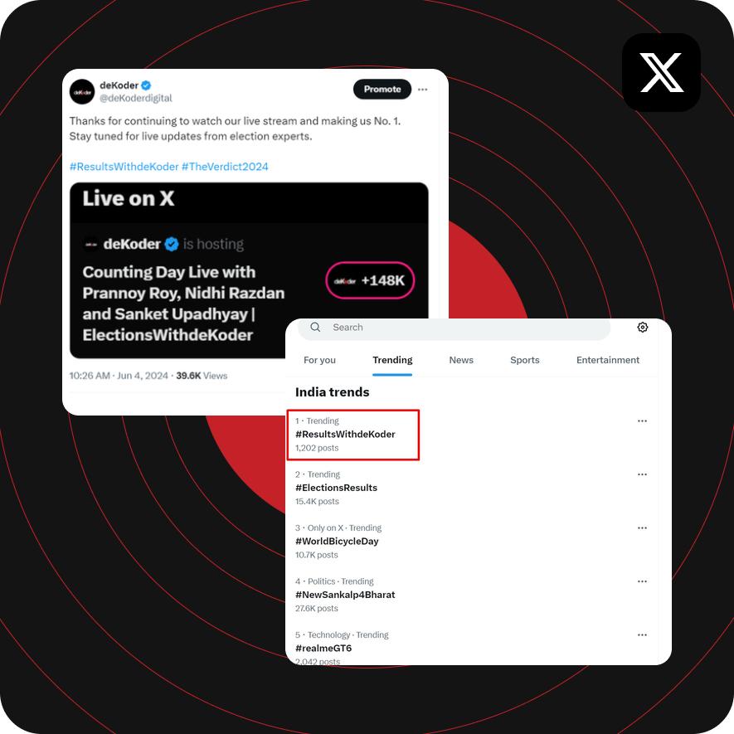Click the X logo icon
This screenshot has width=734, height=734.
click(661, 72)
